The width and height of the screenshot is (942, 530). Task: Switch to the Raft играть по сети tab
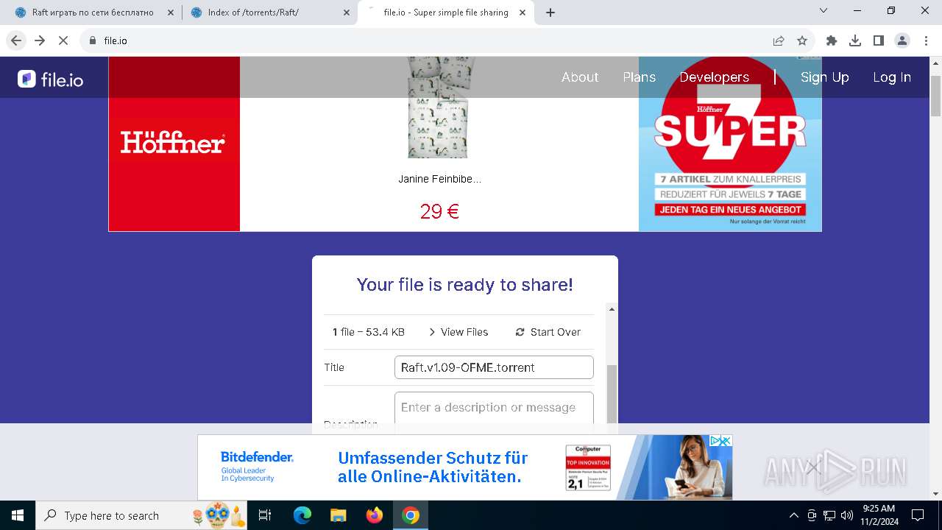point(92,13)
